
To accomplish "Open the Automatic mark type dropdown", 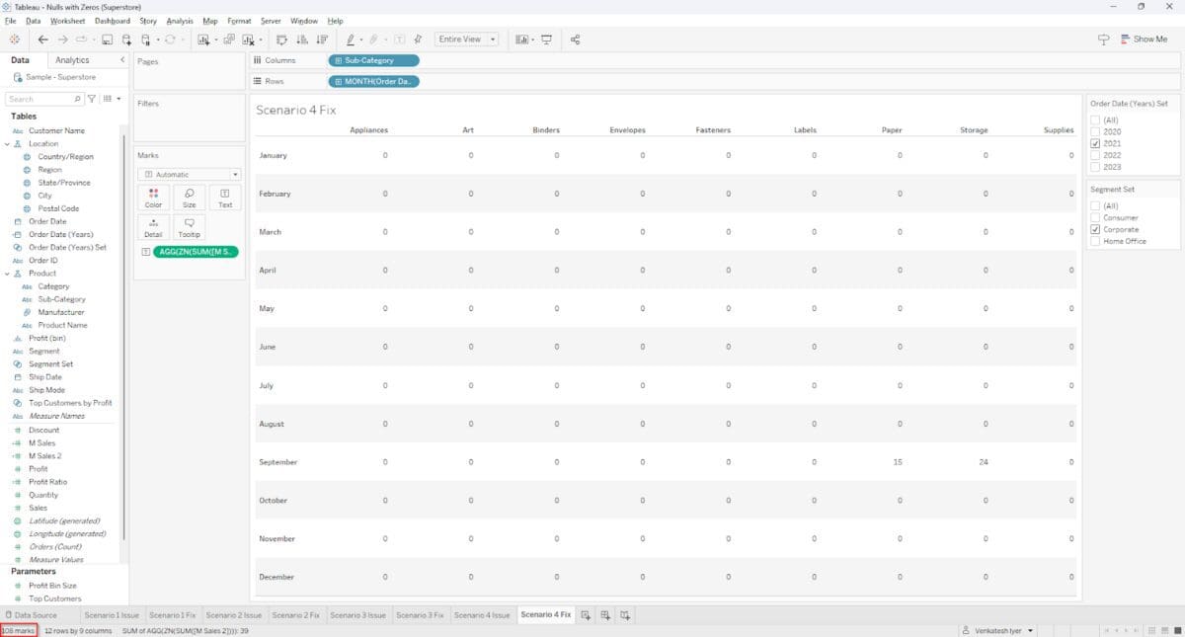I will (189, 174).
